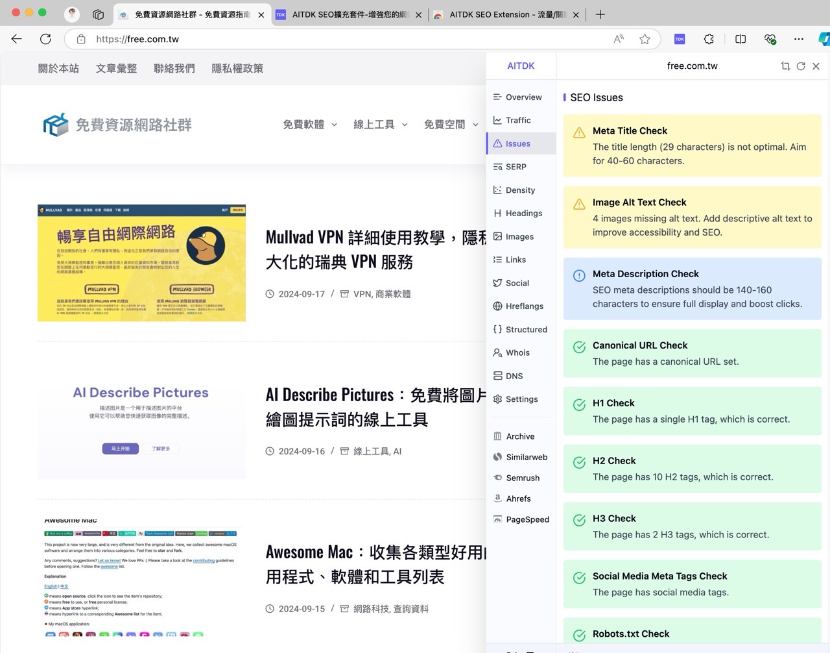Click the AI Describe Pictures thumbnail
The width and height of the screenshot is (830, 653).
tap(141, 421)
